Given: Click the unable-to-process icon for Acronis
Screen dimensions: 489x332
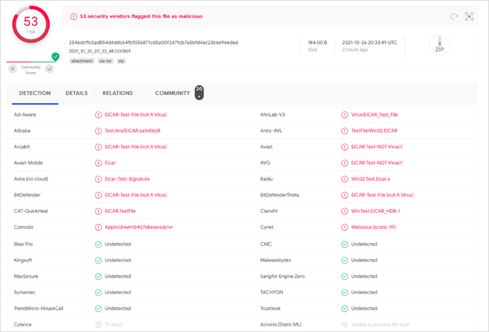Looking at the screenshot, I should tap(345, 325).
